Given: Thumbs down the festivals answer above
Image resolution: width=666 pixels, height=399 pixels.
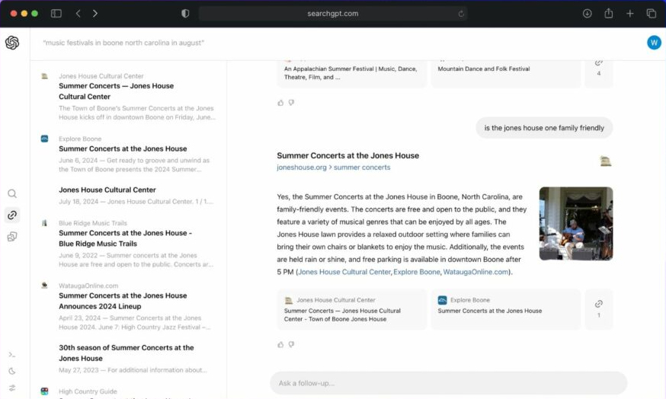Looking at the screenshot, I should pyautogui.click(x=291, y=103).
